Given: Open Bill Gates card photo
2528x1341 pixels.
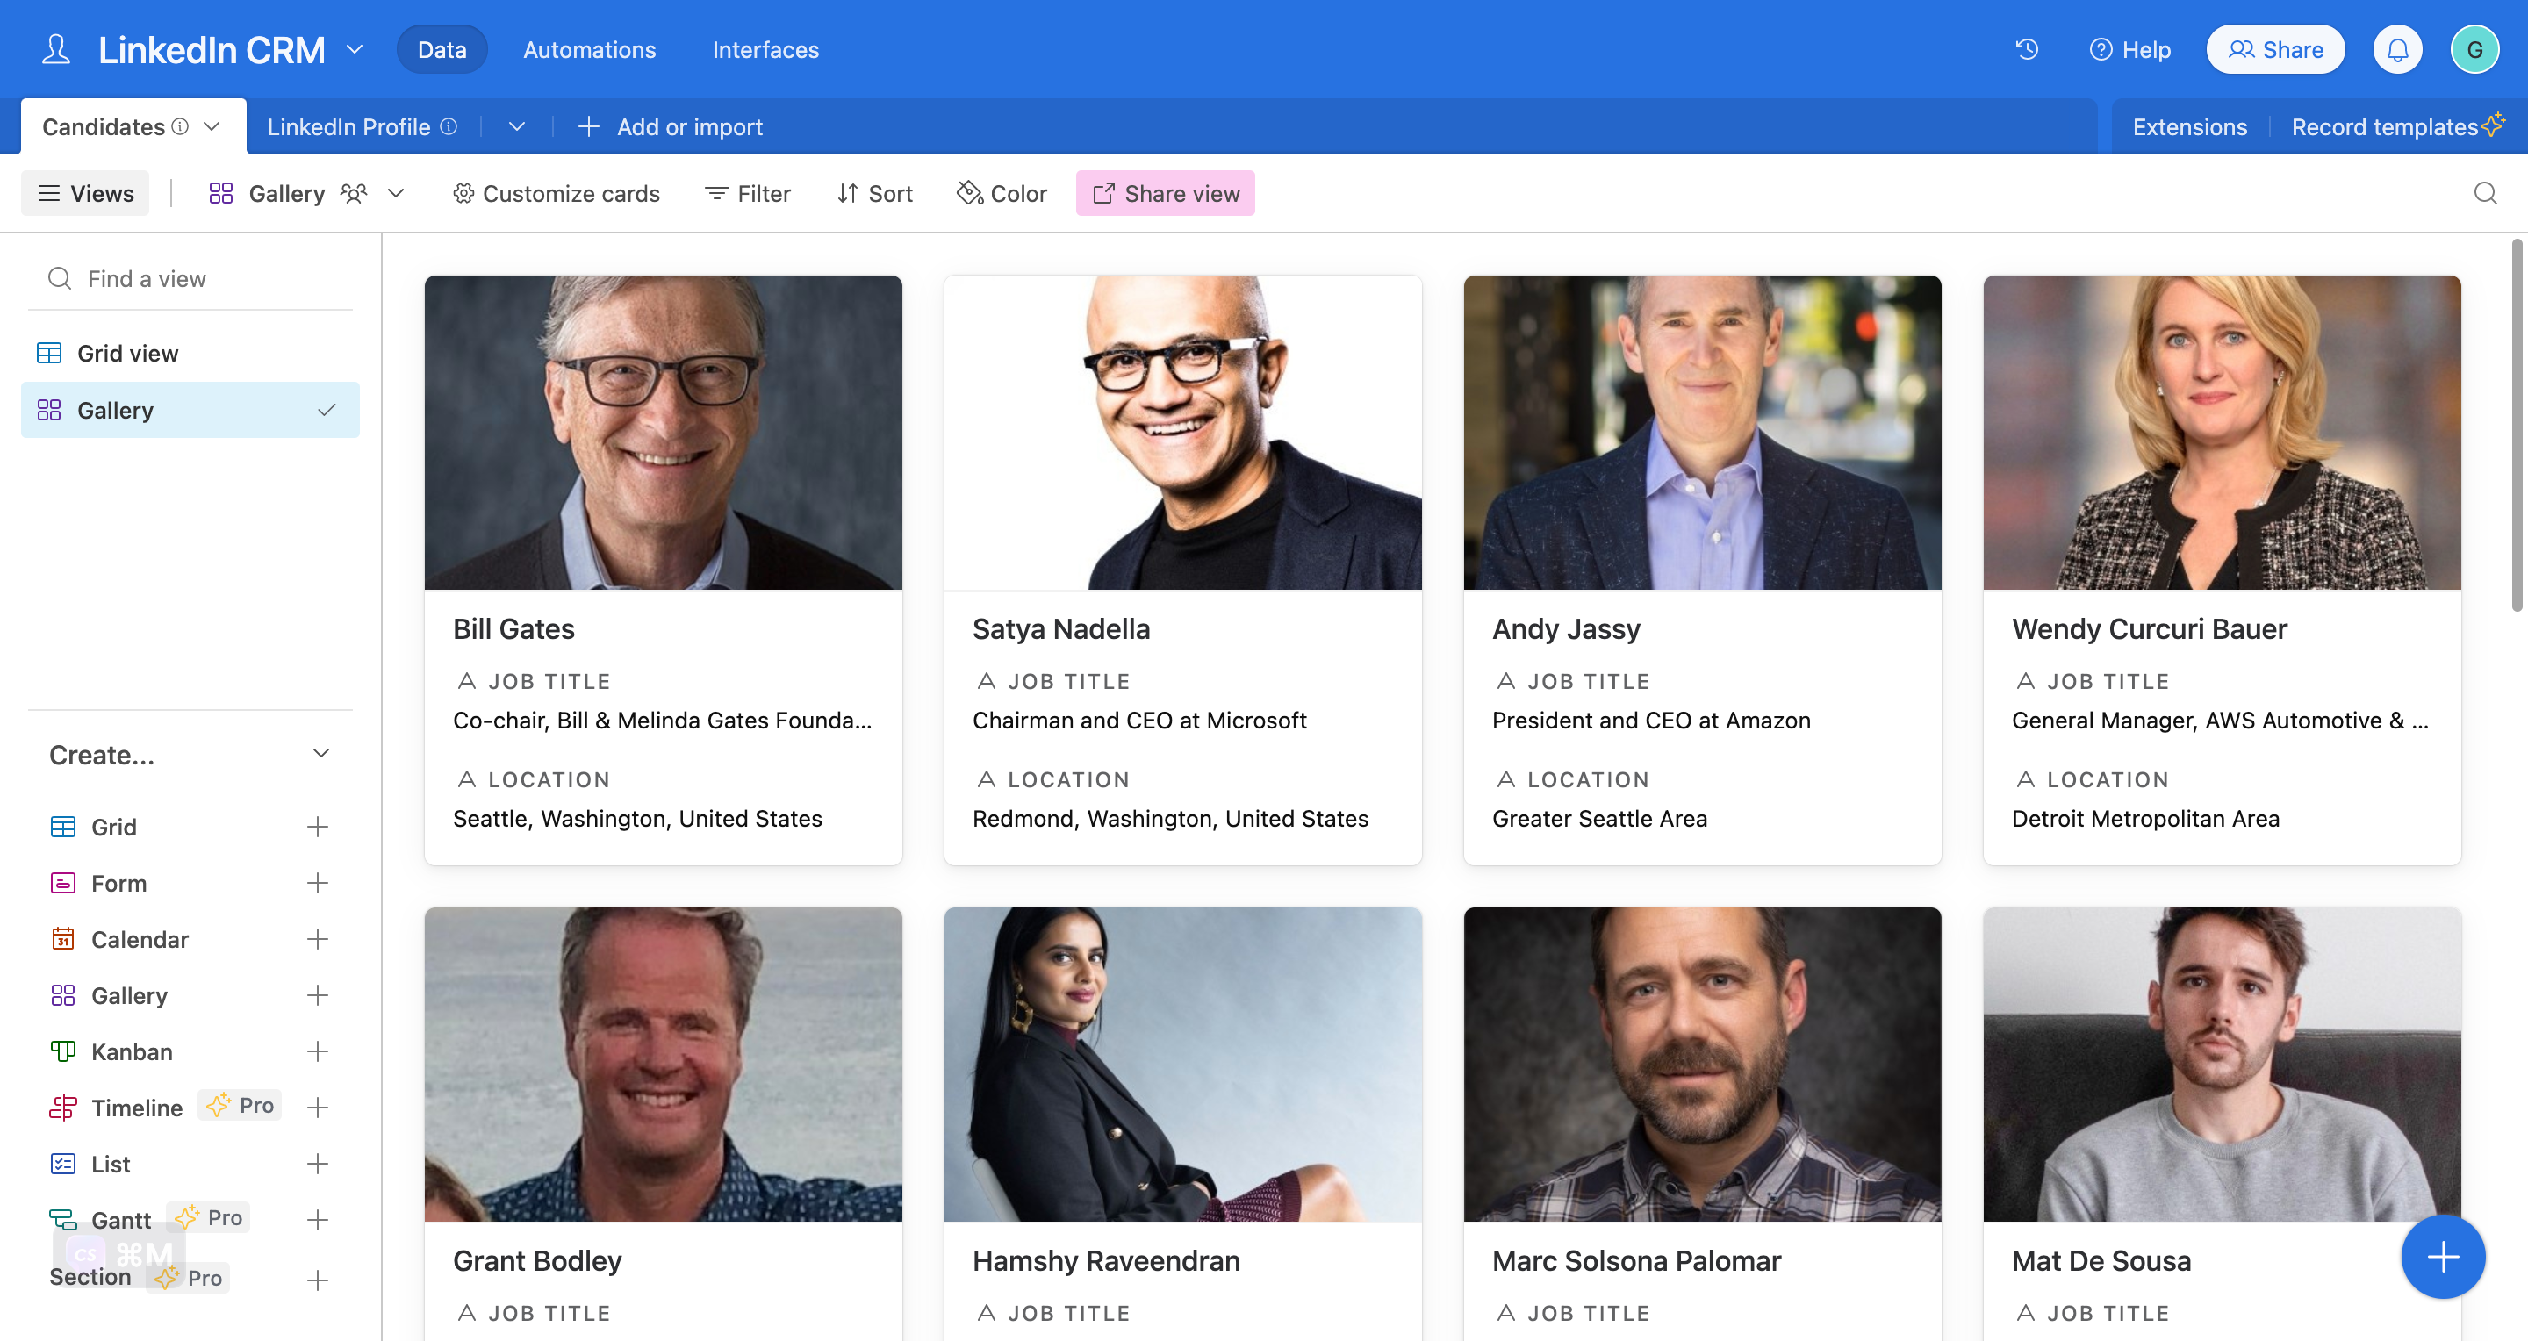Looking at the screenshot, I should 664,433.
